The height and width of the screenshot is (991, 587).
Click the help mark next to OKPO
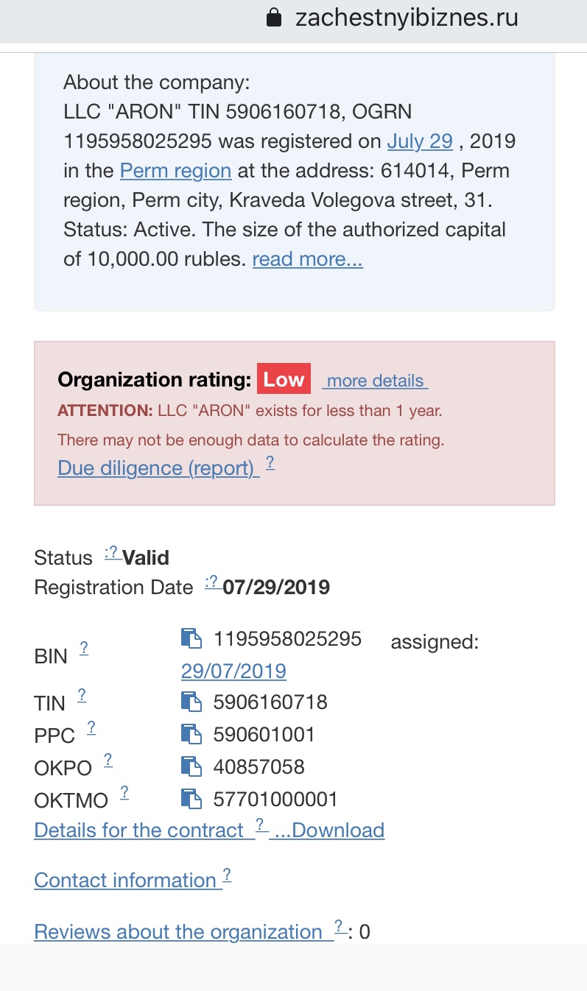pyautogui.click(x=108, y=760)
